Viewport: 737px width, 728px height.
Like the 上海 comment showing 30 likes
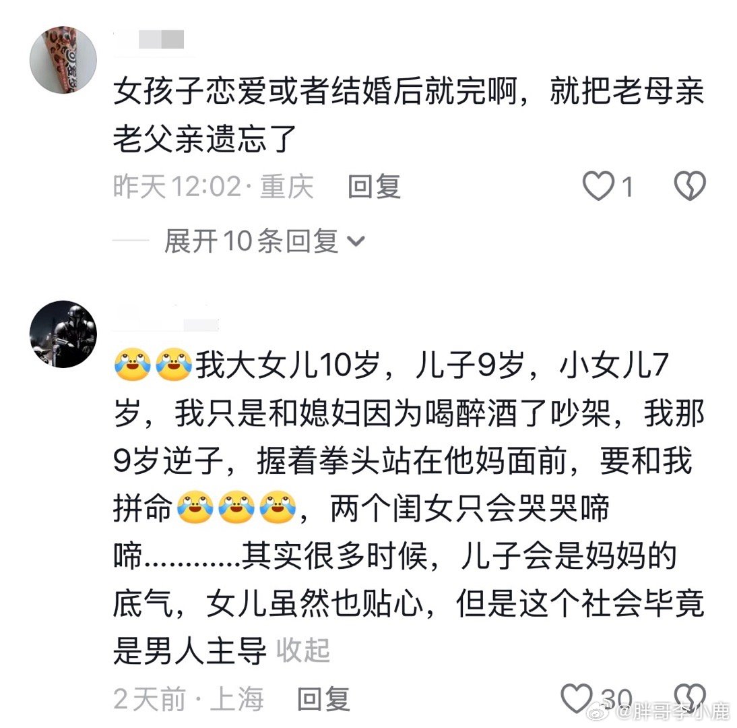(x=577, y=698)
